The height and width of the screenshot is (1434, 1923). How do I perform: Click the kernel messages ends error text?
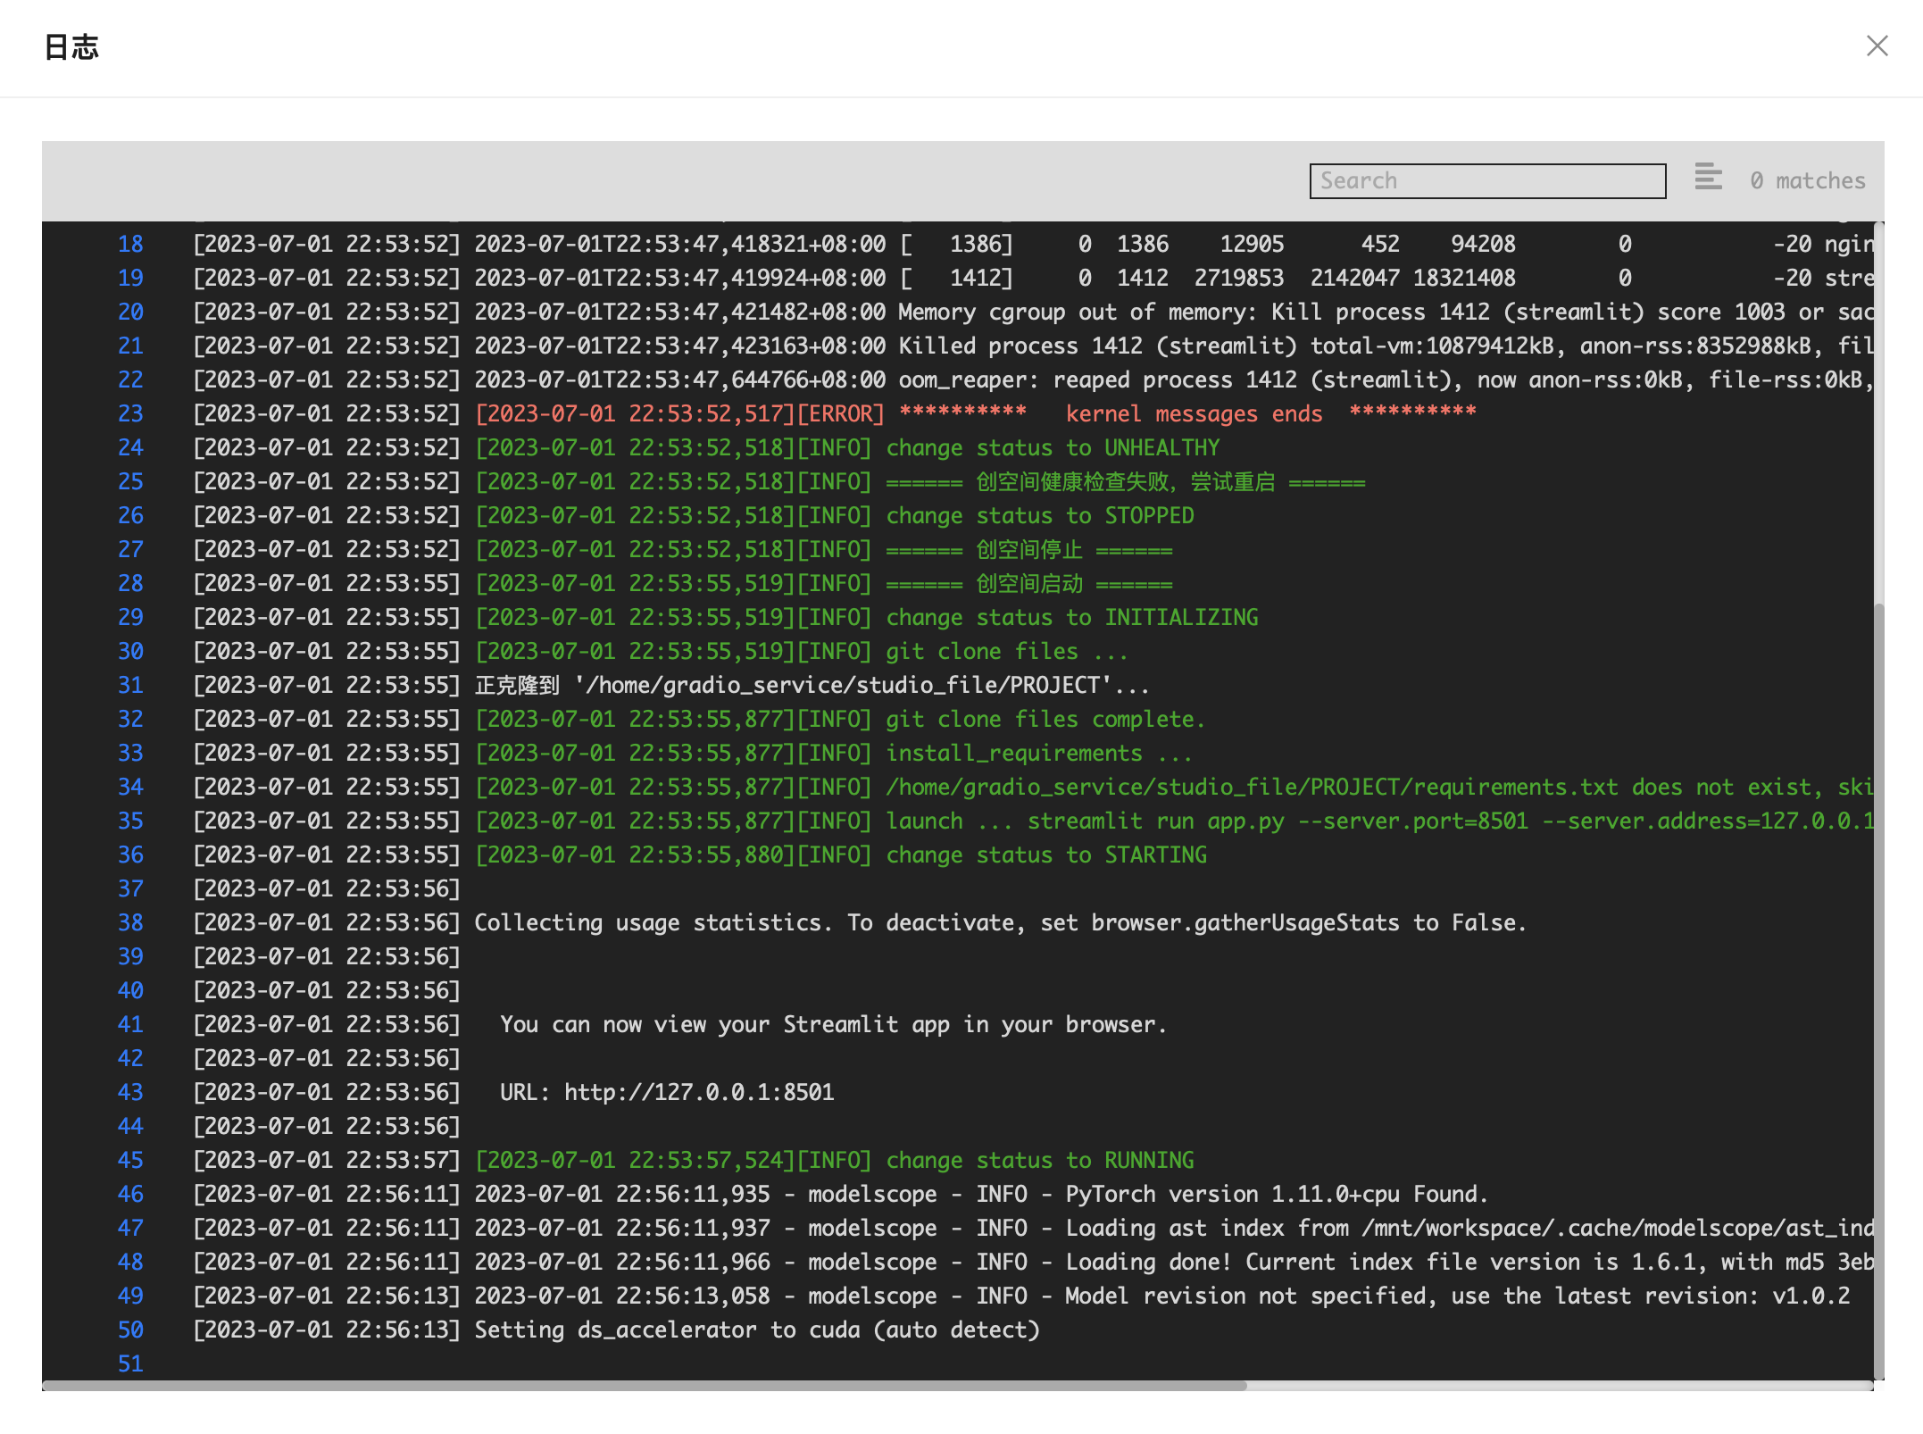pyautogui.click(x=1193, y=414)
